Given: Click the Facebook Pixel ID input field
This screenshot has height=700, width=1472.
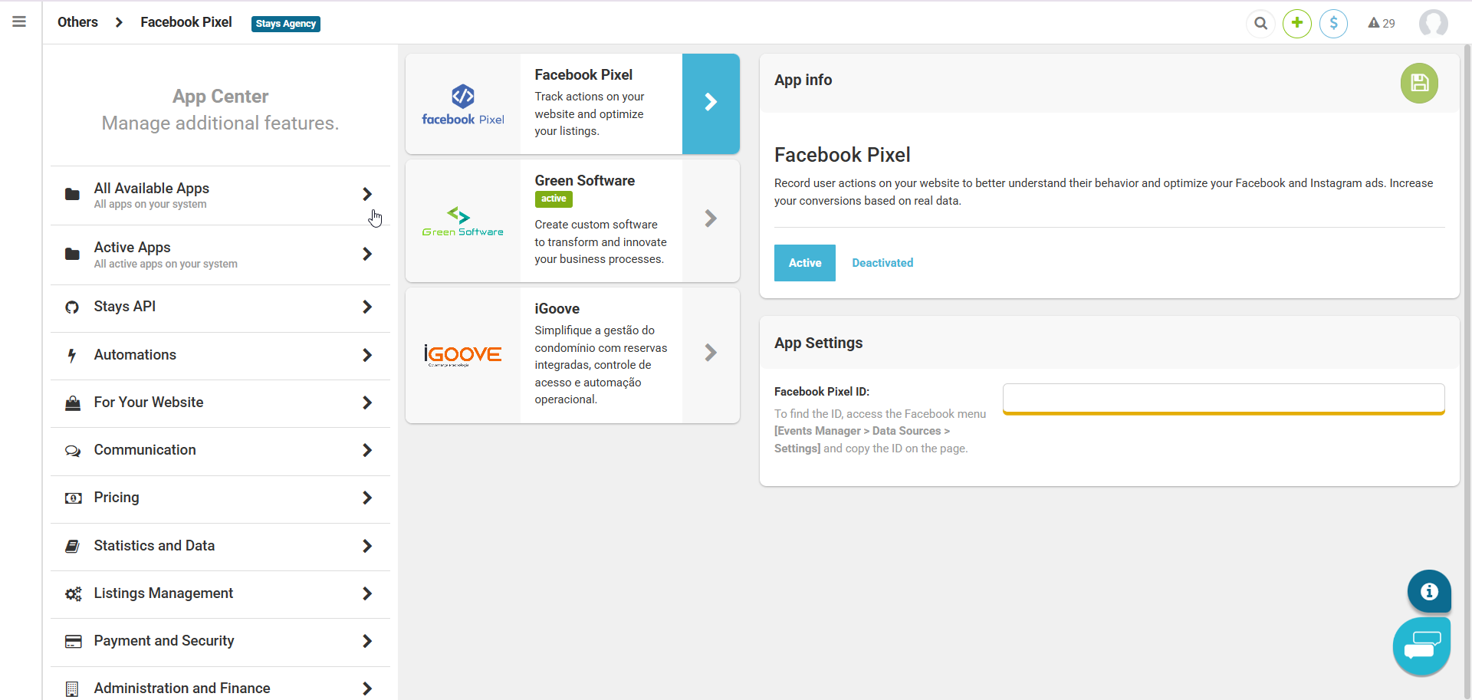Looking at the screenshot, I should (1224, 399).
